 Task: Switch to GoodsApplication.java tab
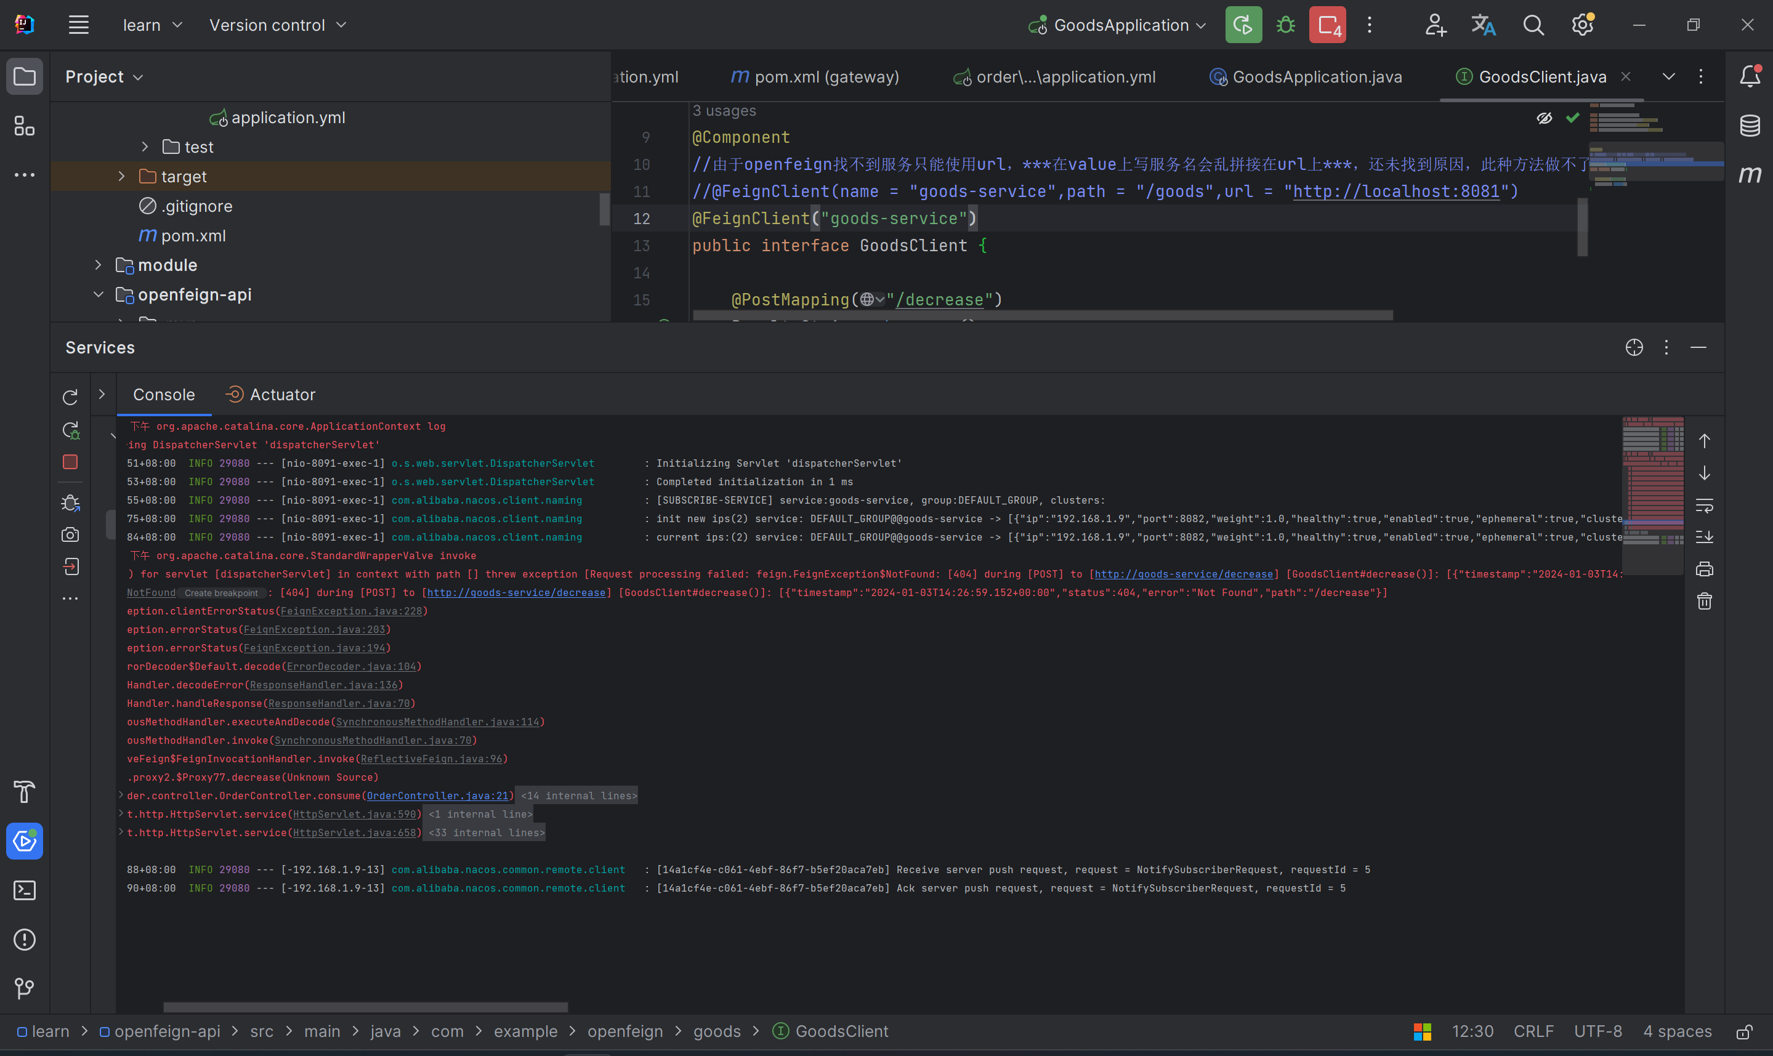(1306, 76)
